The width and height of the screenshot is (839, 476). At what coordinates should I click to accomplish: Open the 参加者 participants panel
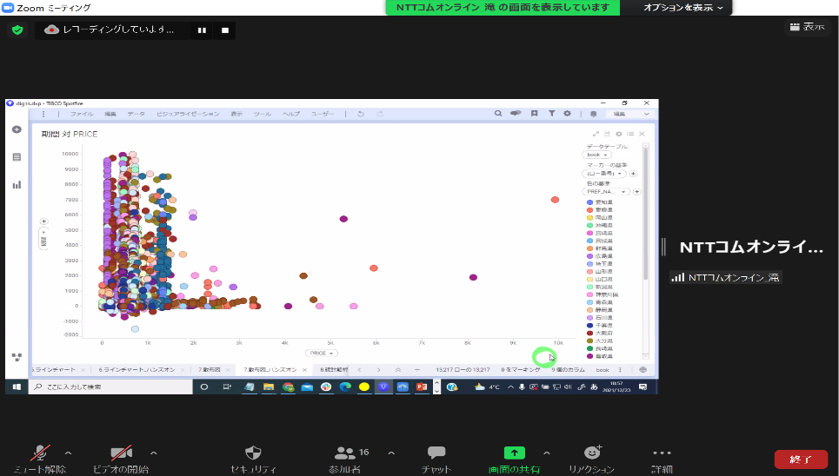(x=344, y=459)
